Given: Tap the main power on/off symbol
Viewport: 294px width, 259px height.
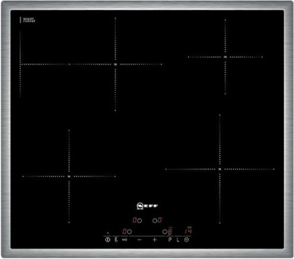Looking at the screenshot, I should pyautogui.click(x=107, y=240).
